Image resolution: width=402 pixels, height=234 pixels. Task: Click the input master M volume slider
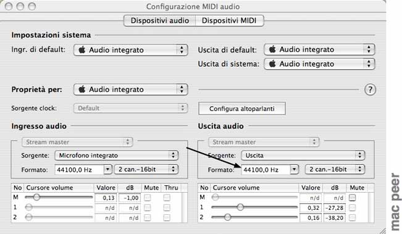click(59, 198)
